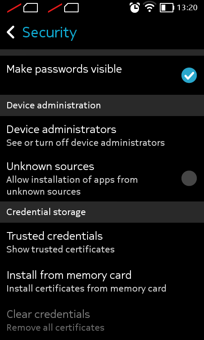
Task: Tap the alarm clock status icon
Action: (135, 8)
